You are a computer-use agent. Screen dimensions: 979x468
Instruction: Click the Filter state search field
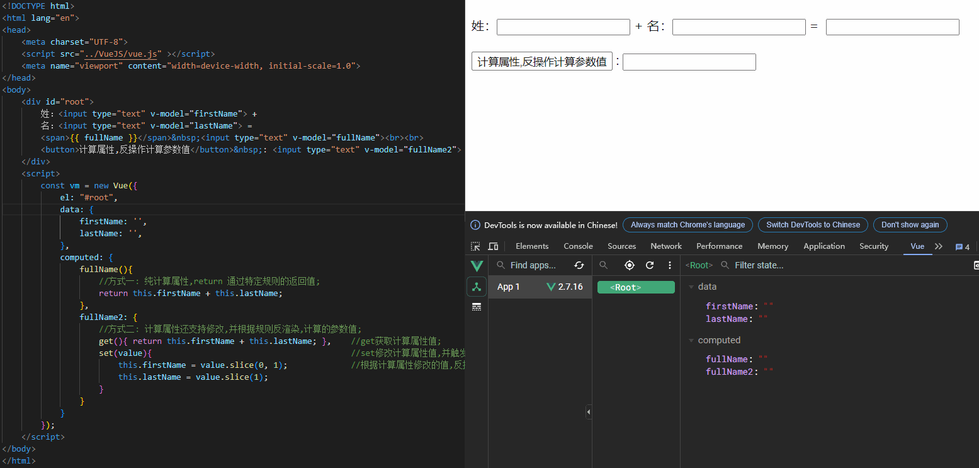[759, 265]
